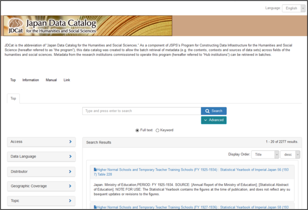
Task: Select the Keyword radio button
Action: coord(157,131)
